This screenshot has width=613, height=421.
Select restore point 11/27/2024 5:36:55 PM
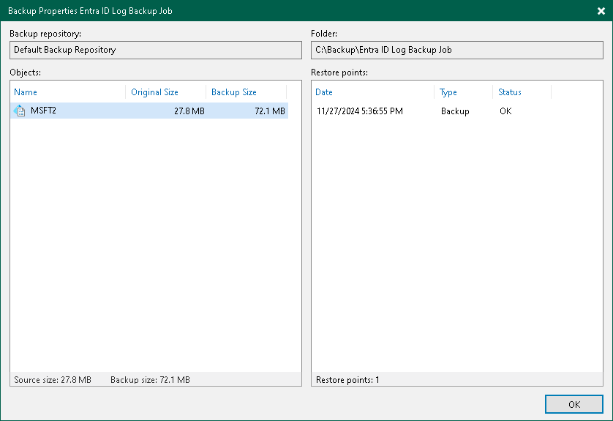pyautogui.click(x=360, y=111)
